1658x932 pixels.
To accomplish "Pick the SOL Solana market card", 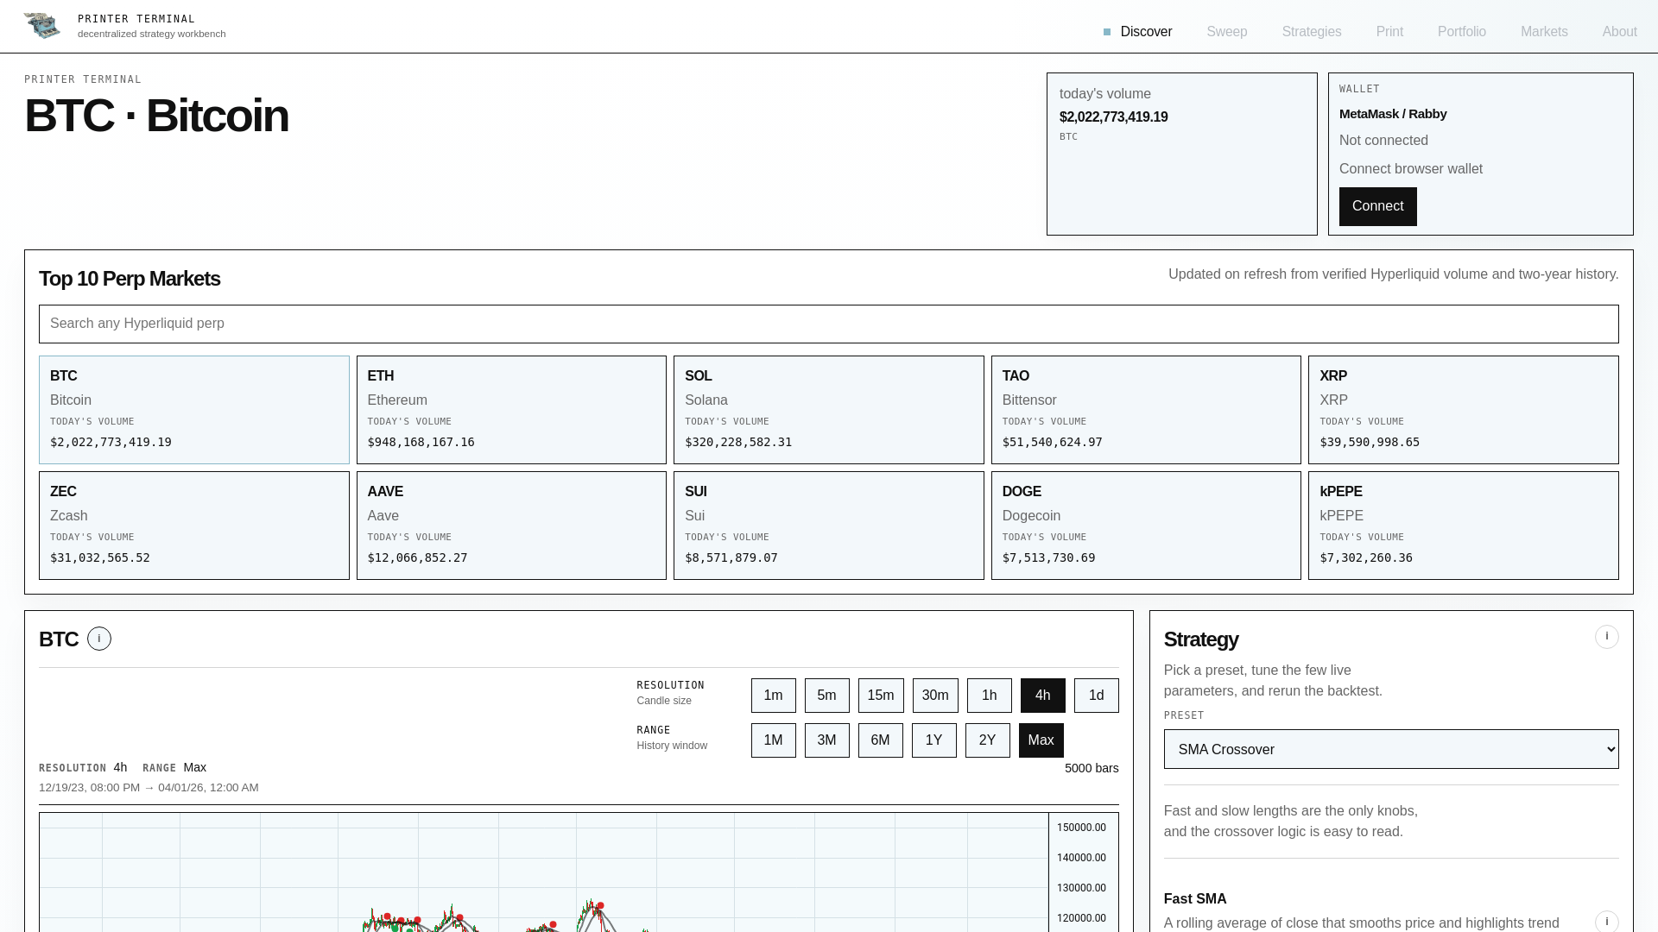I will (828, 410).
